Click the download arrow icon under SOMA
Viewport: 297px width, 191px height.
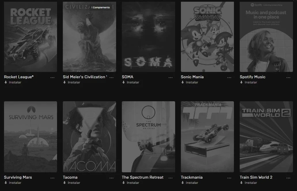pos(124,82)
